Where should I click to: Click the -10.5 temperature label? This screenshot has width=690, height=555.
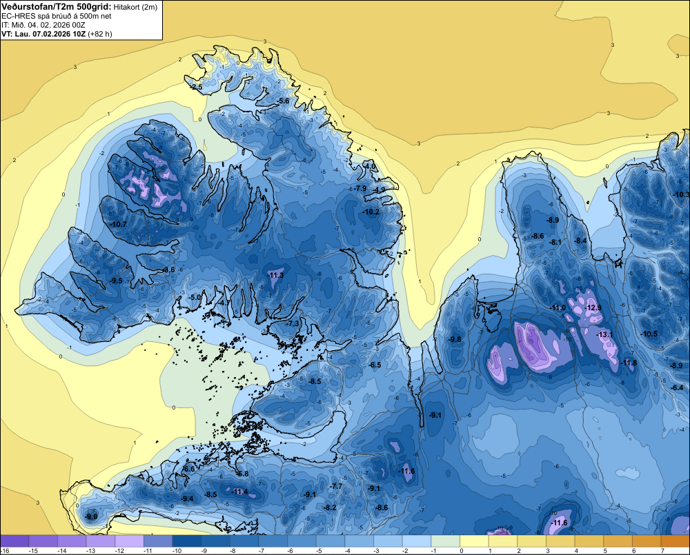[x=649, y=334]
